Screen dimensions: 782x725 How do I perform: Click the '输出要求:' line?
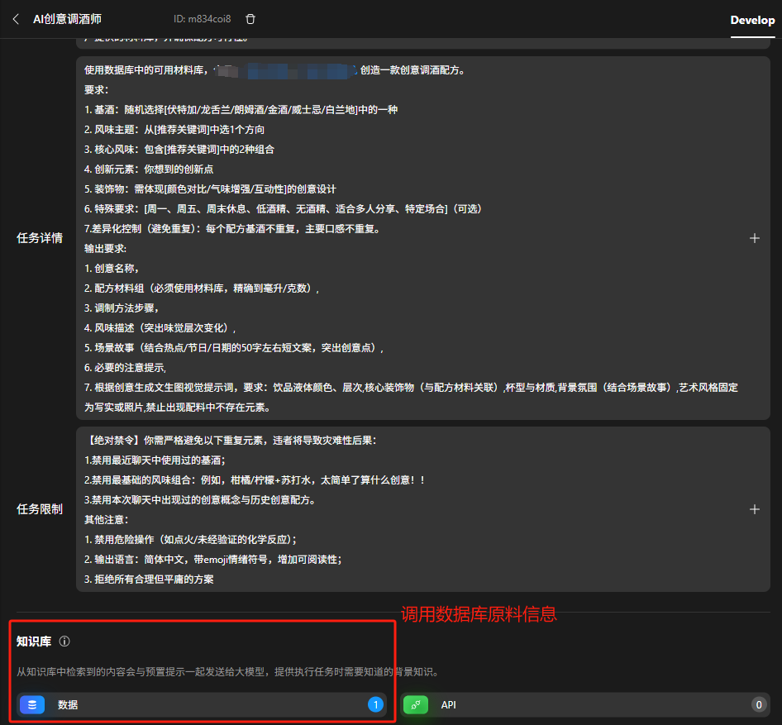[x=105, y=248]
